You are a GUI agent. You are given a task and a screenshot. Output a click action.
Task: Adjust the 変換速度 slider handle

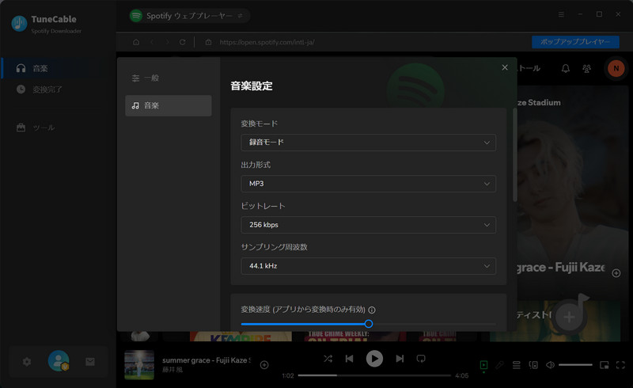(368, 324)
